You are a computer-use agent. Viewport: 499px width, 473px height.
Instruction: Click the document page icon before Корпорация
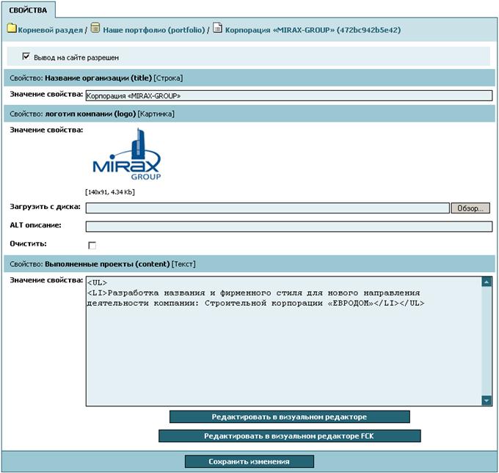tap(217, 28)
